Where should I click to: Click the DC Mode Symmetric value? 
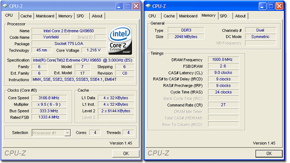pos(261,37)
